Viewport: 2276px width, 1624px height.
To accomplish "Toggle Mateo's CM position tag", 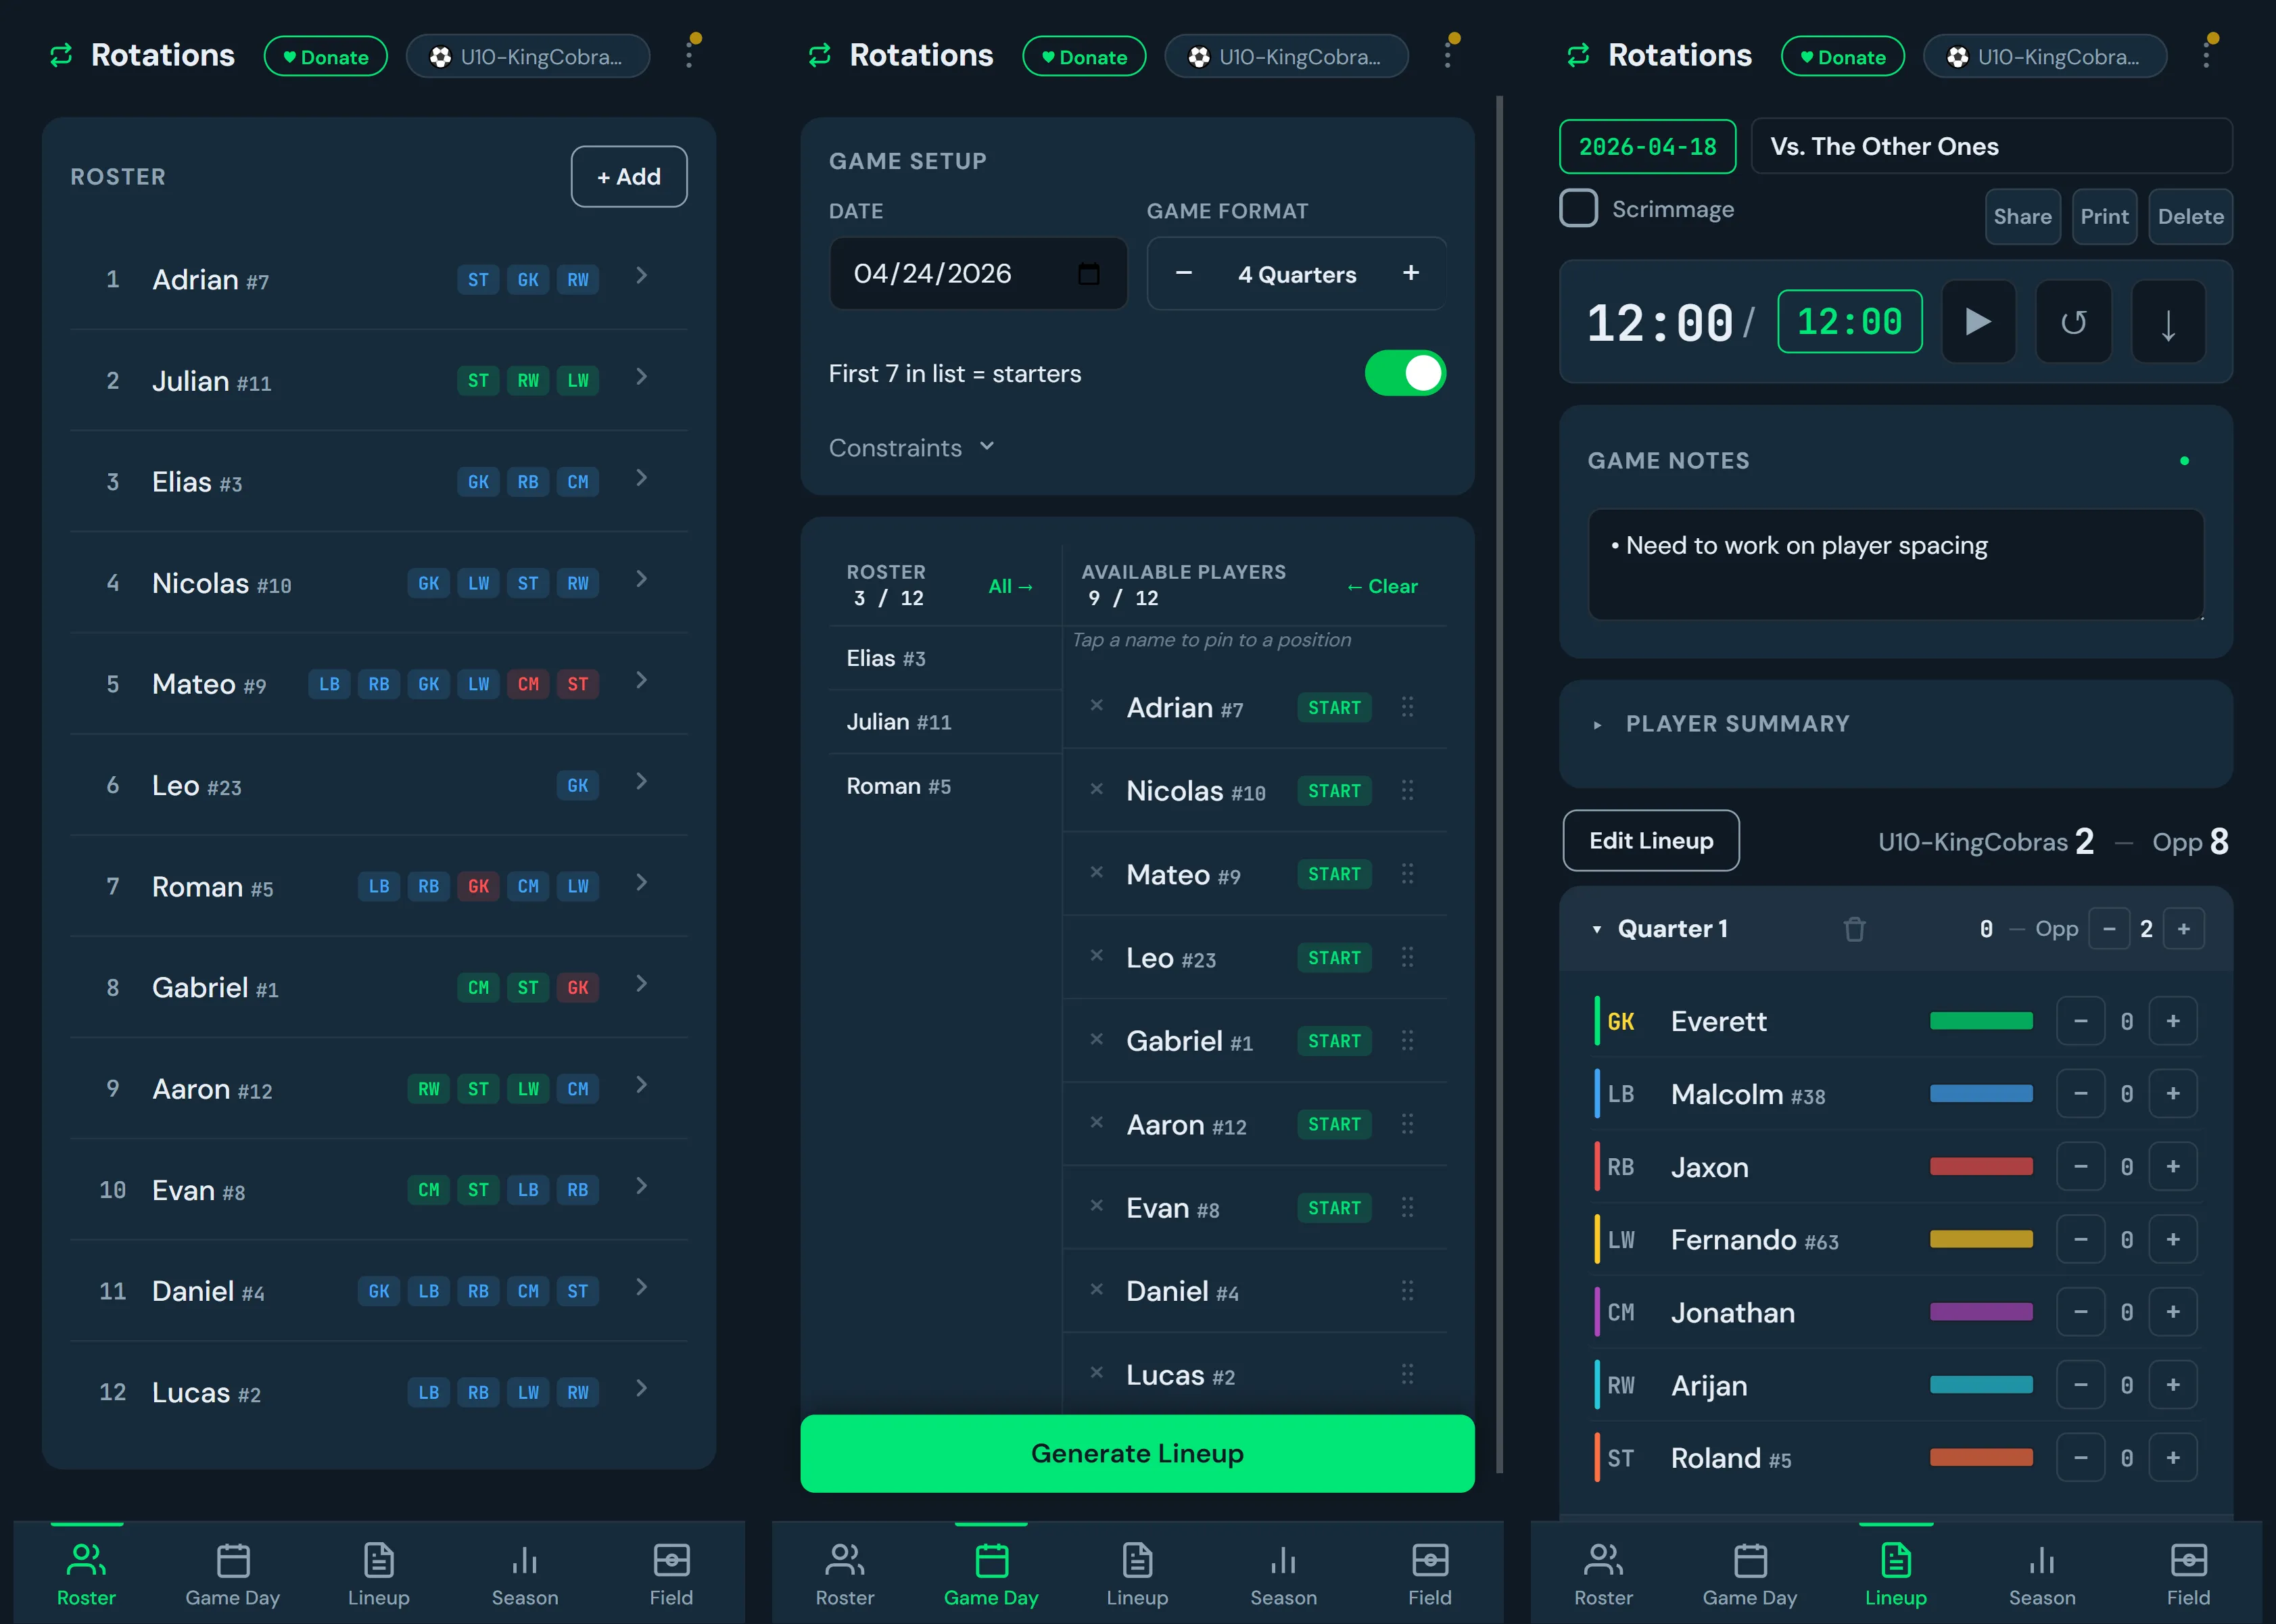I will [528, 684].
